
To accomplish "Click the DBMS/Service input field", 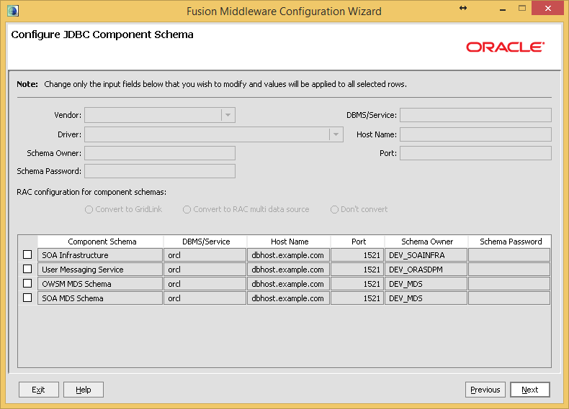I will (475, 115).
